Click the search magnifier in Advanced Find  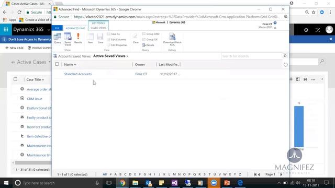285,56
